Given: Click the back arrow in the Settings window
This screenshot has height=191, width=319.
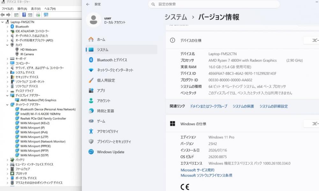Looking at the screenshot, I should 88,4.
